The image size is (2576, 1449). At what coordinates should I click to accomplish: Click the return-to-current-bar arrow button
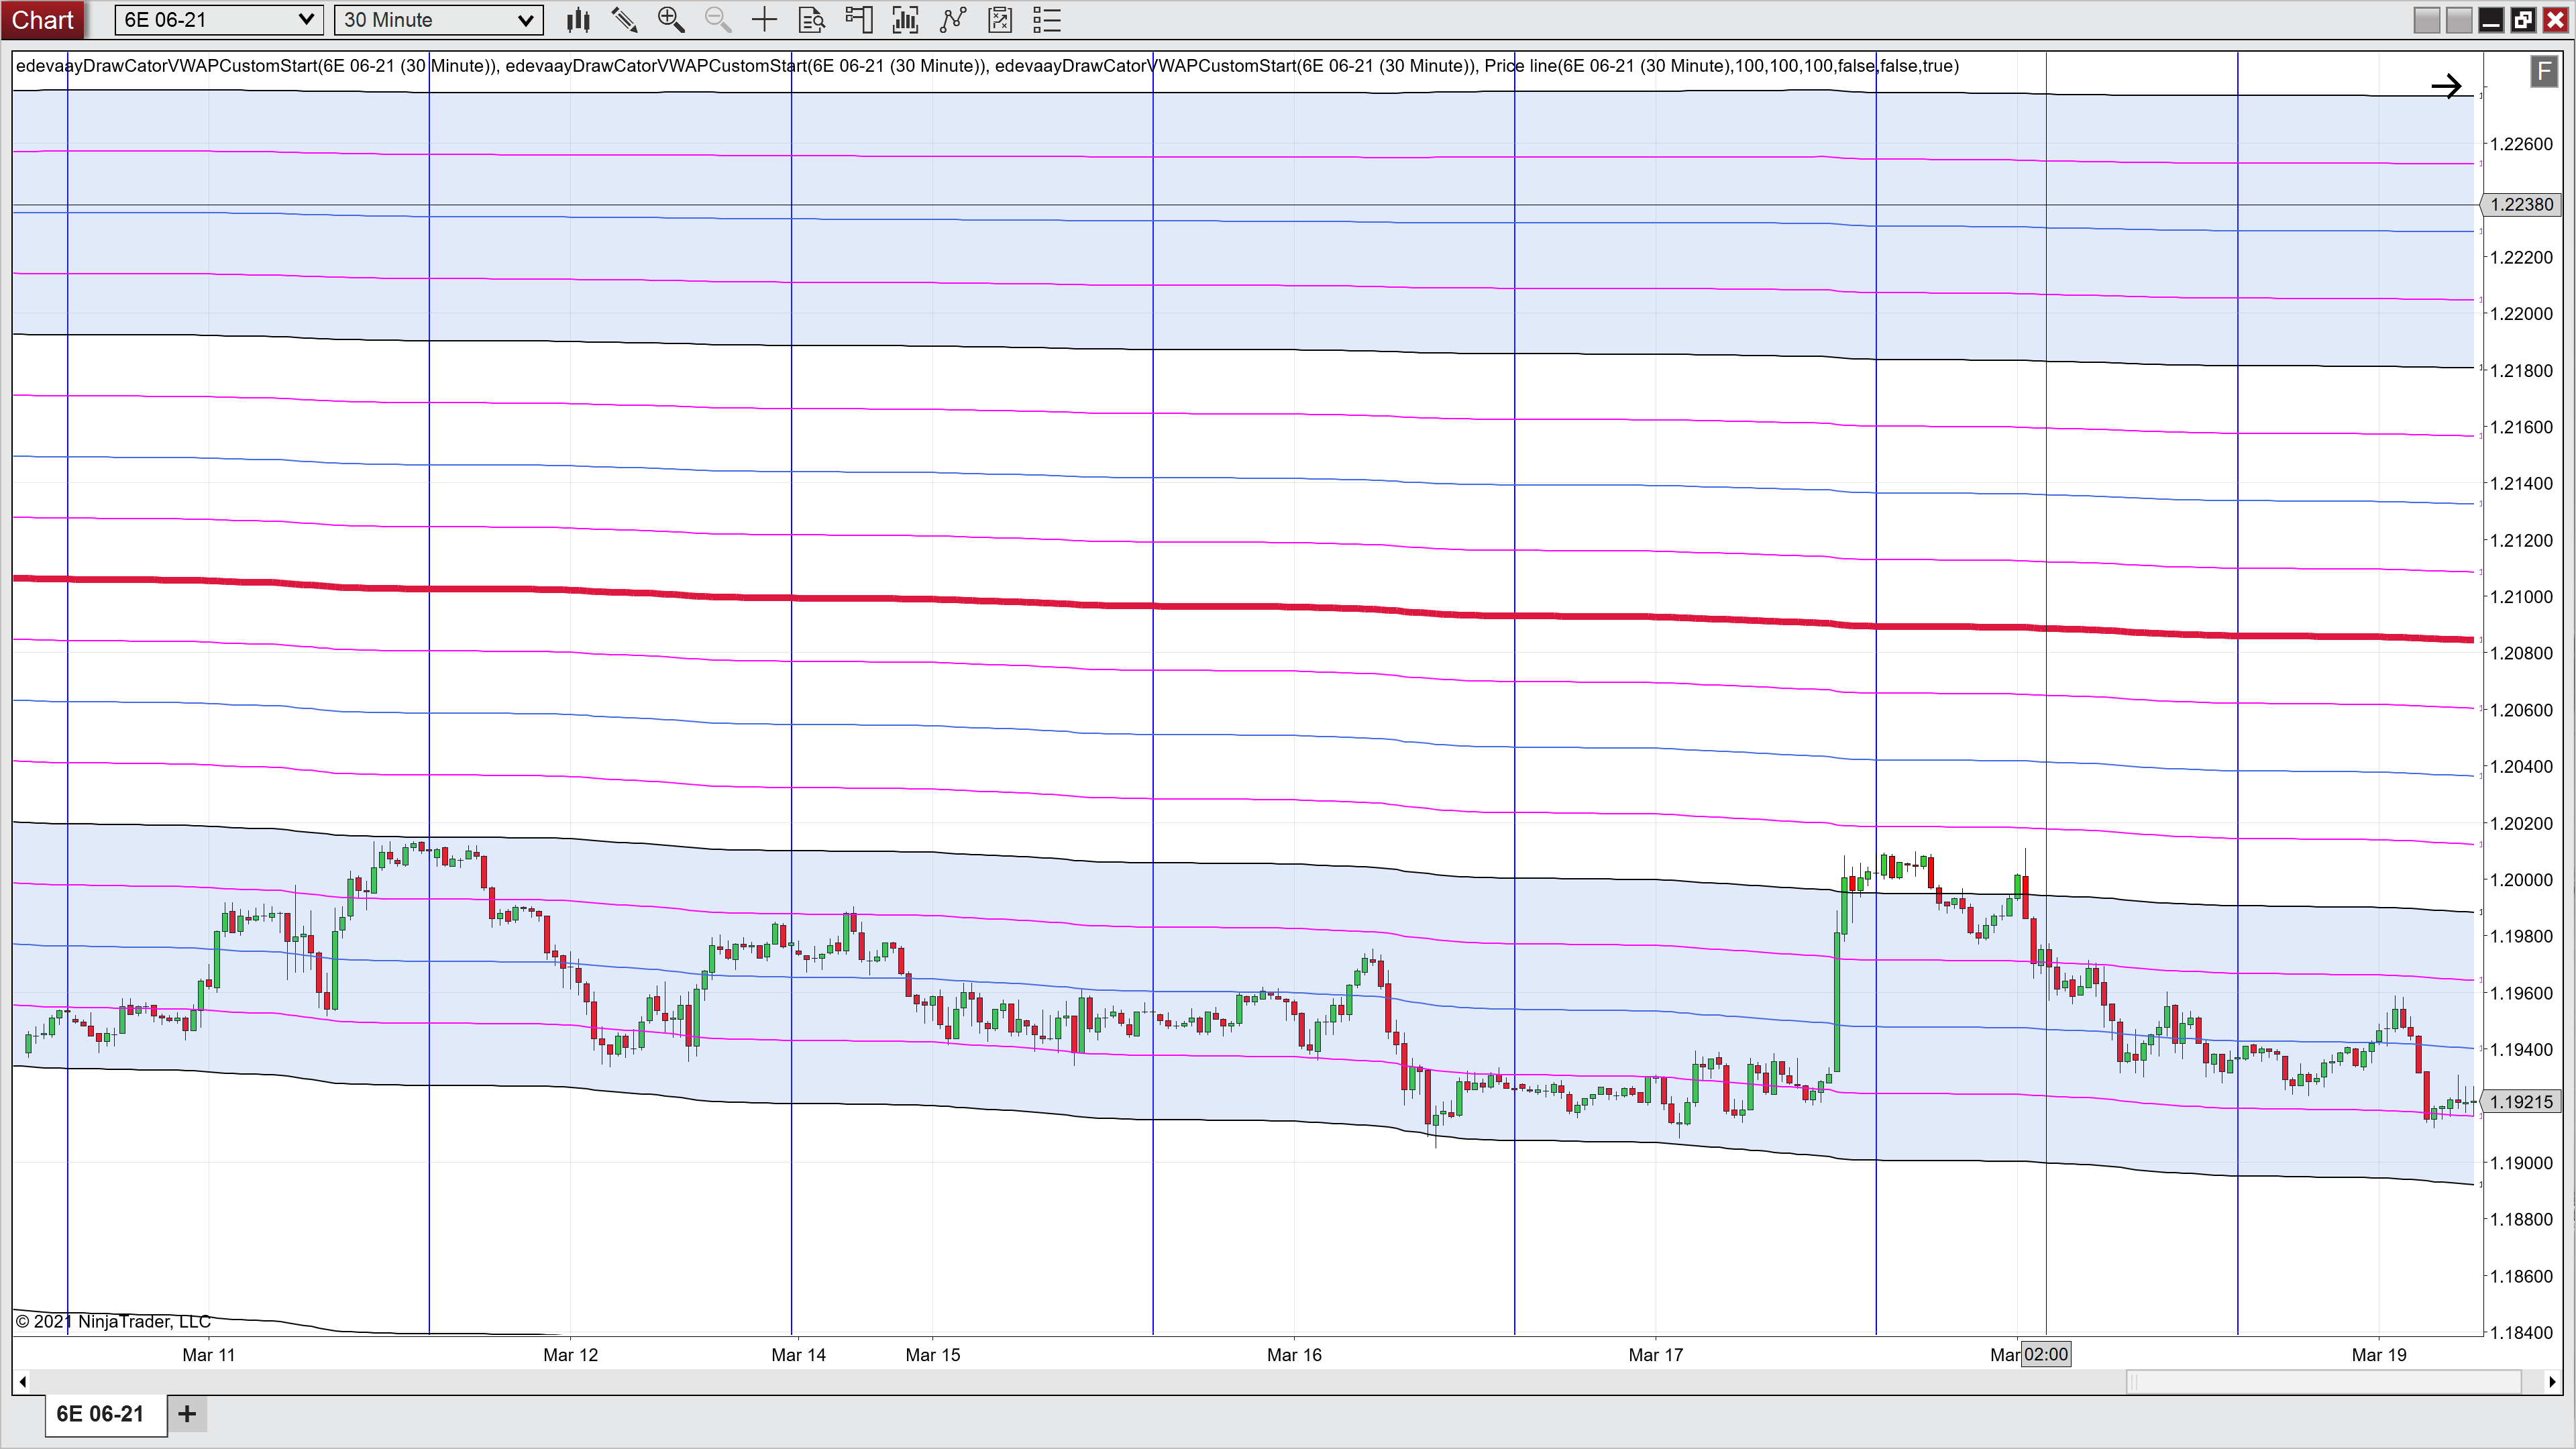tap(2446, 87)
